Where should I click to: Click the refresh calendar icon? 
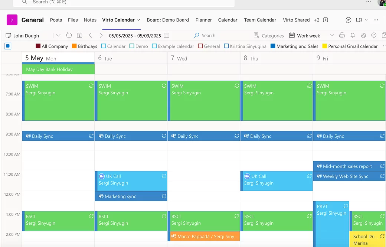69,35
